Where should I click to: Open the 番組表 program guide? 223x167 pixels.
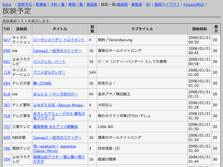pos(92,4)
